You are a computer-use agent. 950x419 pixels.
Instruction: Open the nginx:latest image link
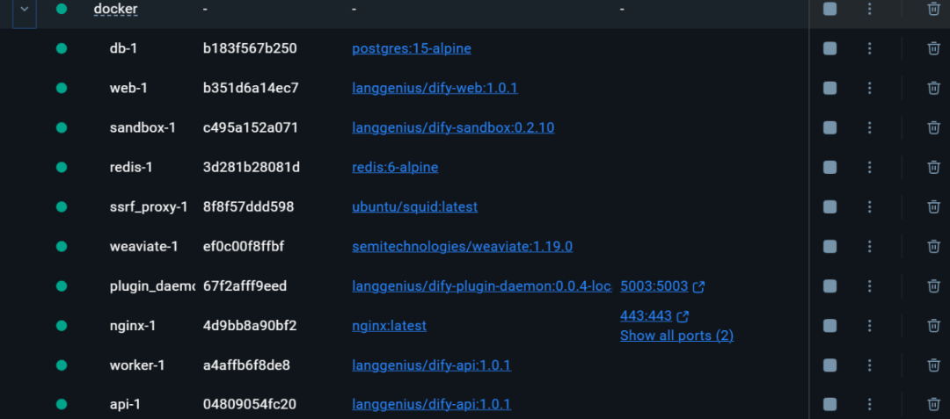[x=389, y=326]
